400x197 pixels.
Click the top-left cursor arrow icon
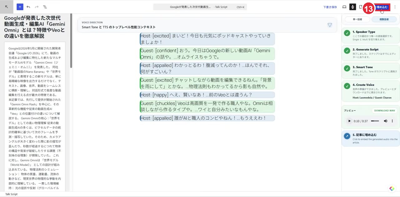(7, 7)
